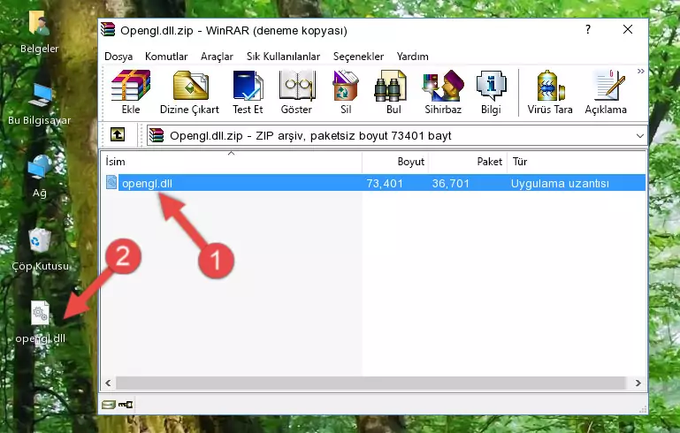Close the WinRAR window
The height and width of the screenshot is (433, 680).
point(628,29)
